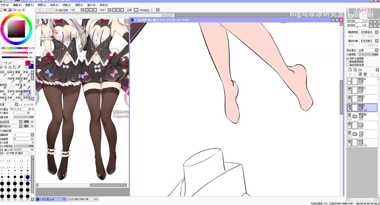Toggle 详细设置 detailed settings checkbox
This screenshot has height=205, width=380.
pyautogui.click(x=1, y=131)
